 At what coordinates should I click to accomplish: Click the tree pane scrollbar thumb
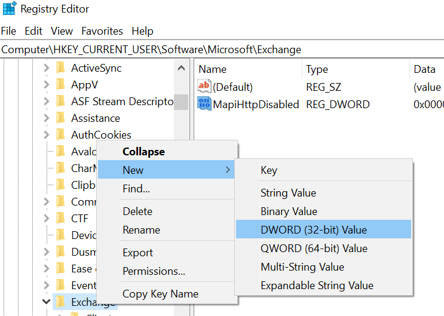(181, 102)
